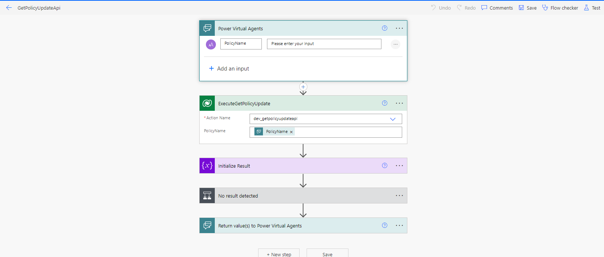Go back using the left arrow

[9, 8]
